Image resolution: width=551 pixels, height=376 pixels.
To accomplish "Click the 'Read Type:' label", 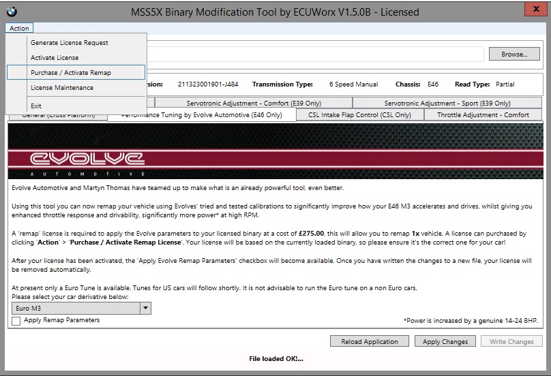I will 473,84.
